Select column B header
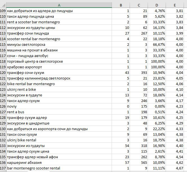 point(121,5)
